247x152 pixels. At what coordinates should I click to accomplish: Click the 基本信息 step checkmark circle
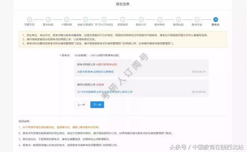click(x=48, y=20)
